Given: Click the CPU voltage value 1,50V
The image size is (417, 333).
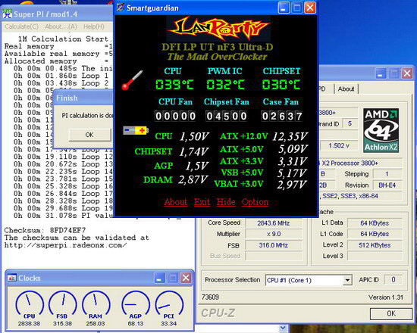Looking at the screenshot, I should coord(194,136).
